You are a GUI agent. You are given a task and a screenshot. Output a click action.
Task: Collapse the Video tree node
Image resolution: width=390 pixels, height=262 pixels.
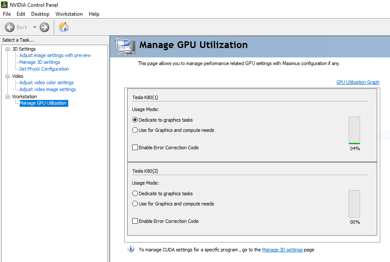click(7, 76)
